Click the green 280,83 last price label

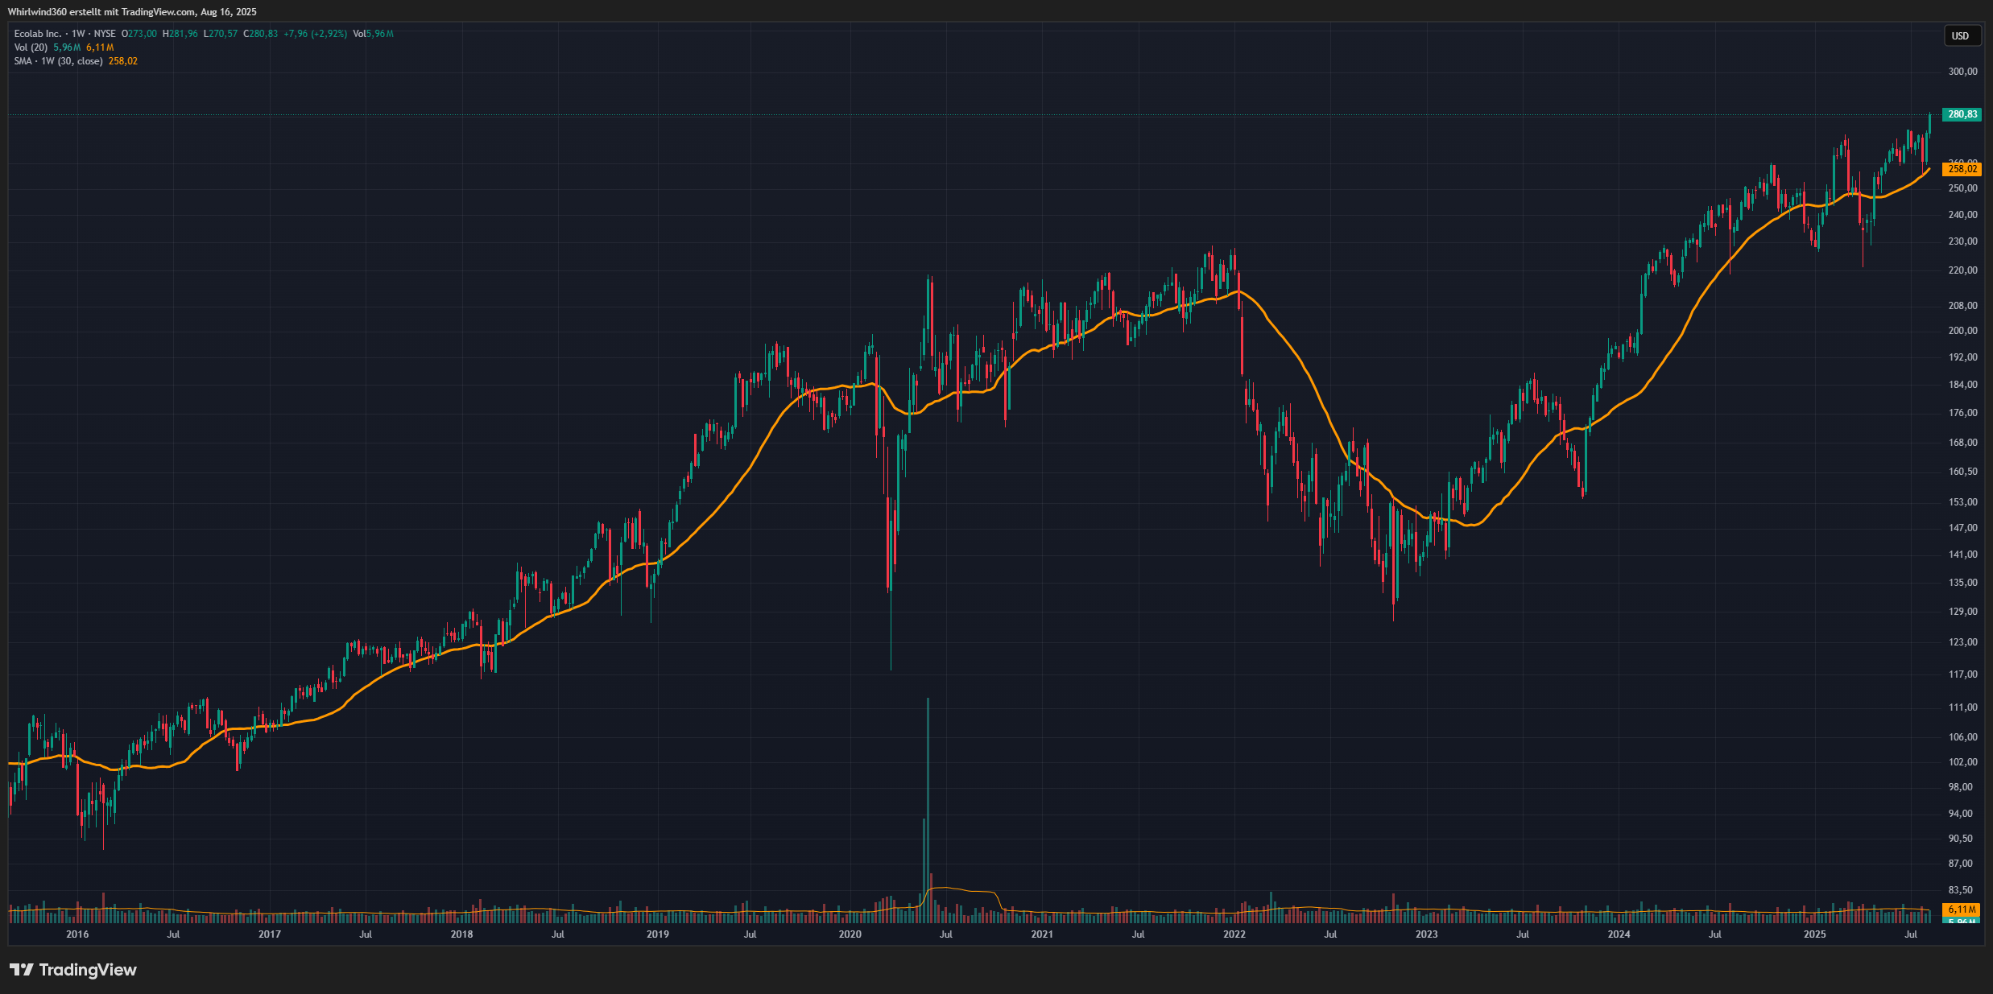point(1962,114)
